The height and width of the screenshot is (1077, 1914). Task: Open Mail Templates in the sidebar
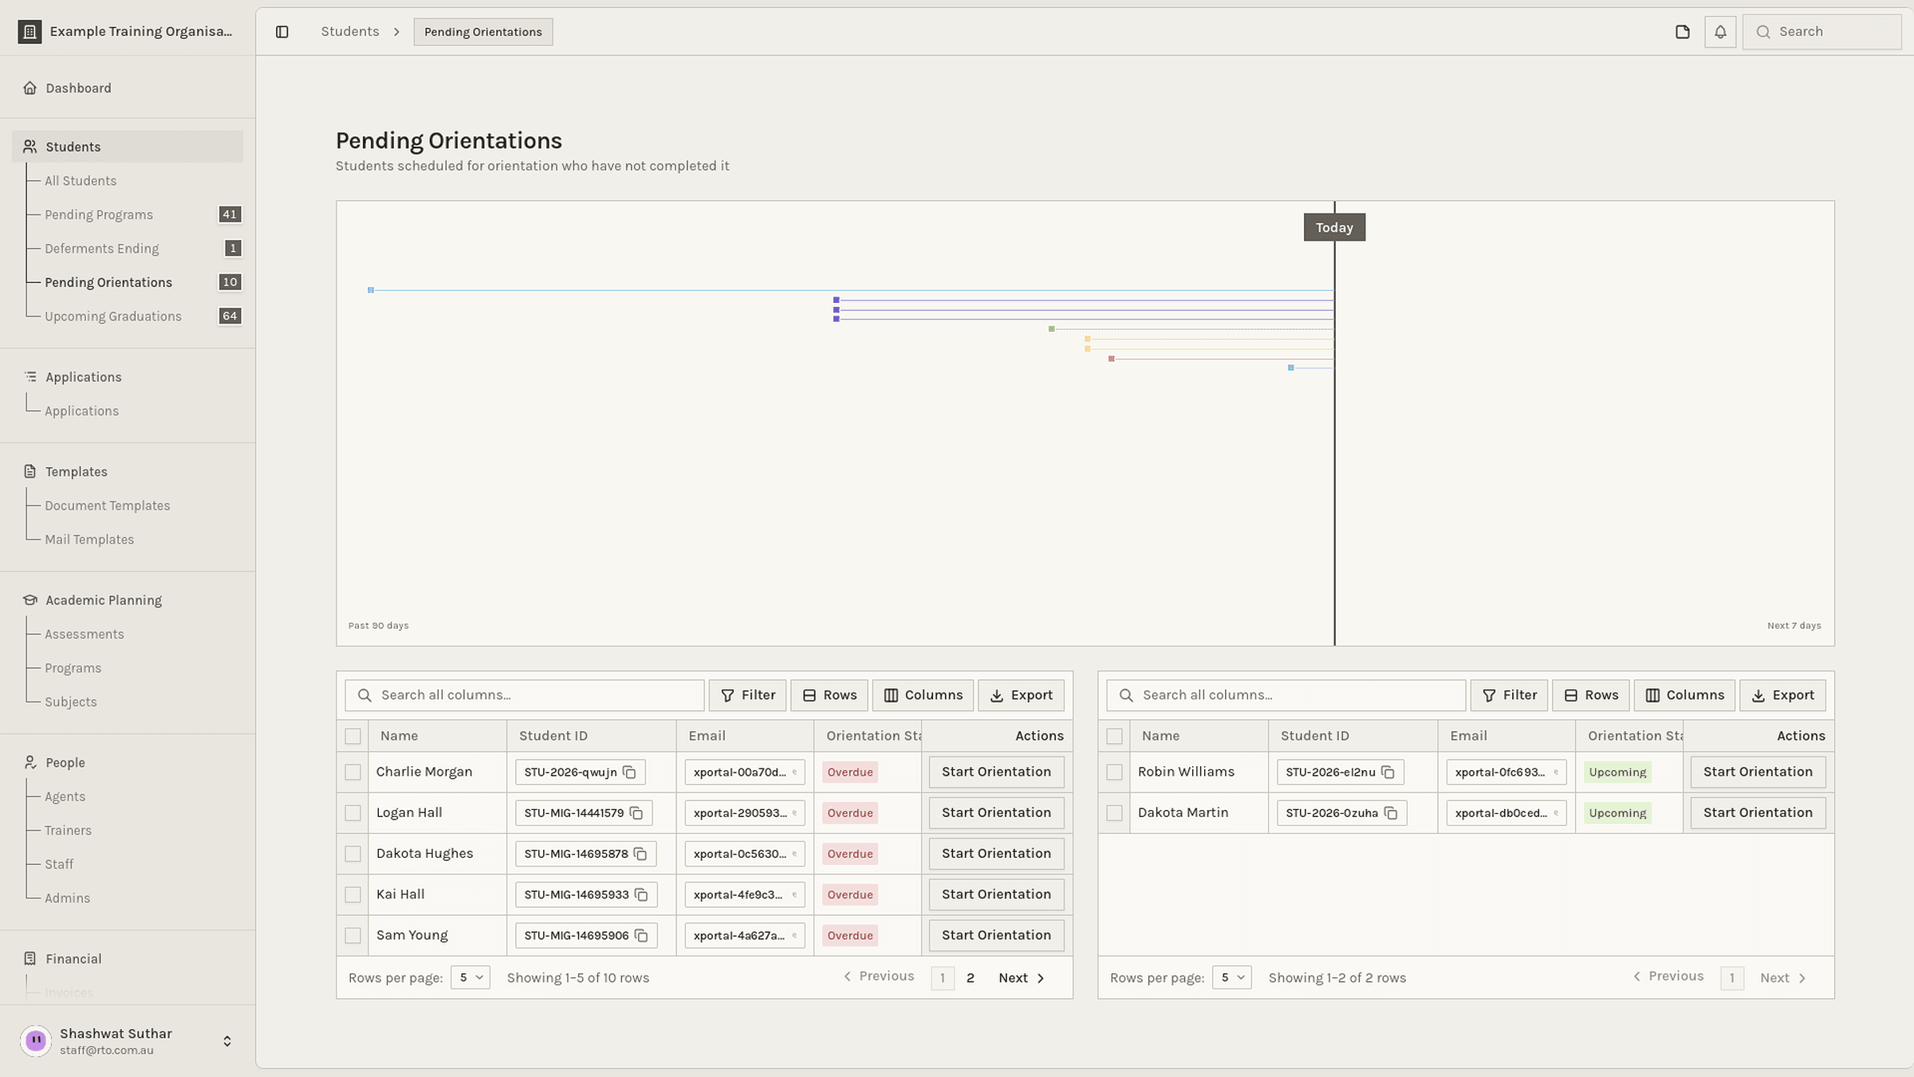(x=89, y=540)
